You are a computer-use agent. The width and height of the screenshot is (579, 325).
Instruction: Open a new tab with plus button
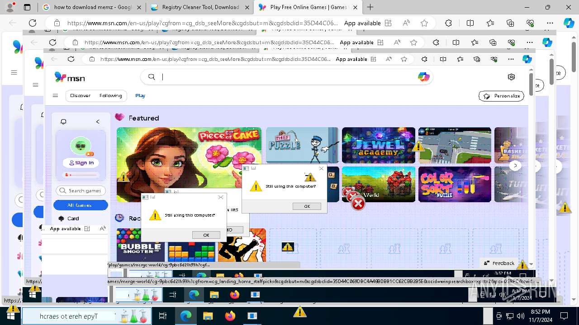(370, 7)
